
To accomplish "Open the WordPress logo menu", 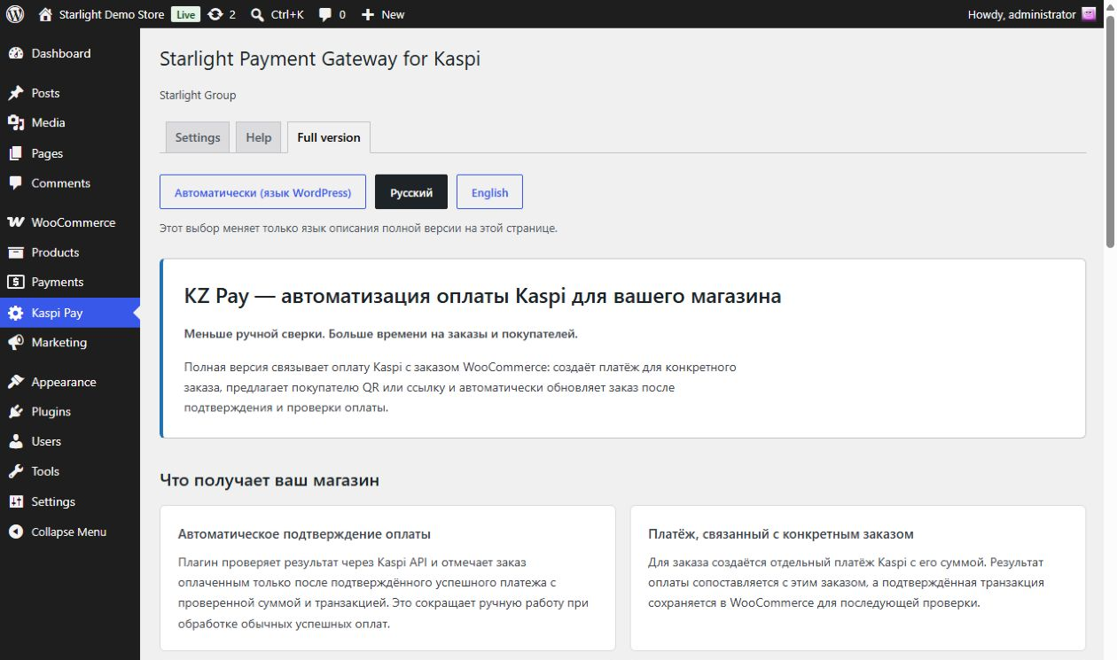I will tap(15, 14).
